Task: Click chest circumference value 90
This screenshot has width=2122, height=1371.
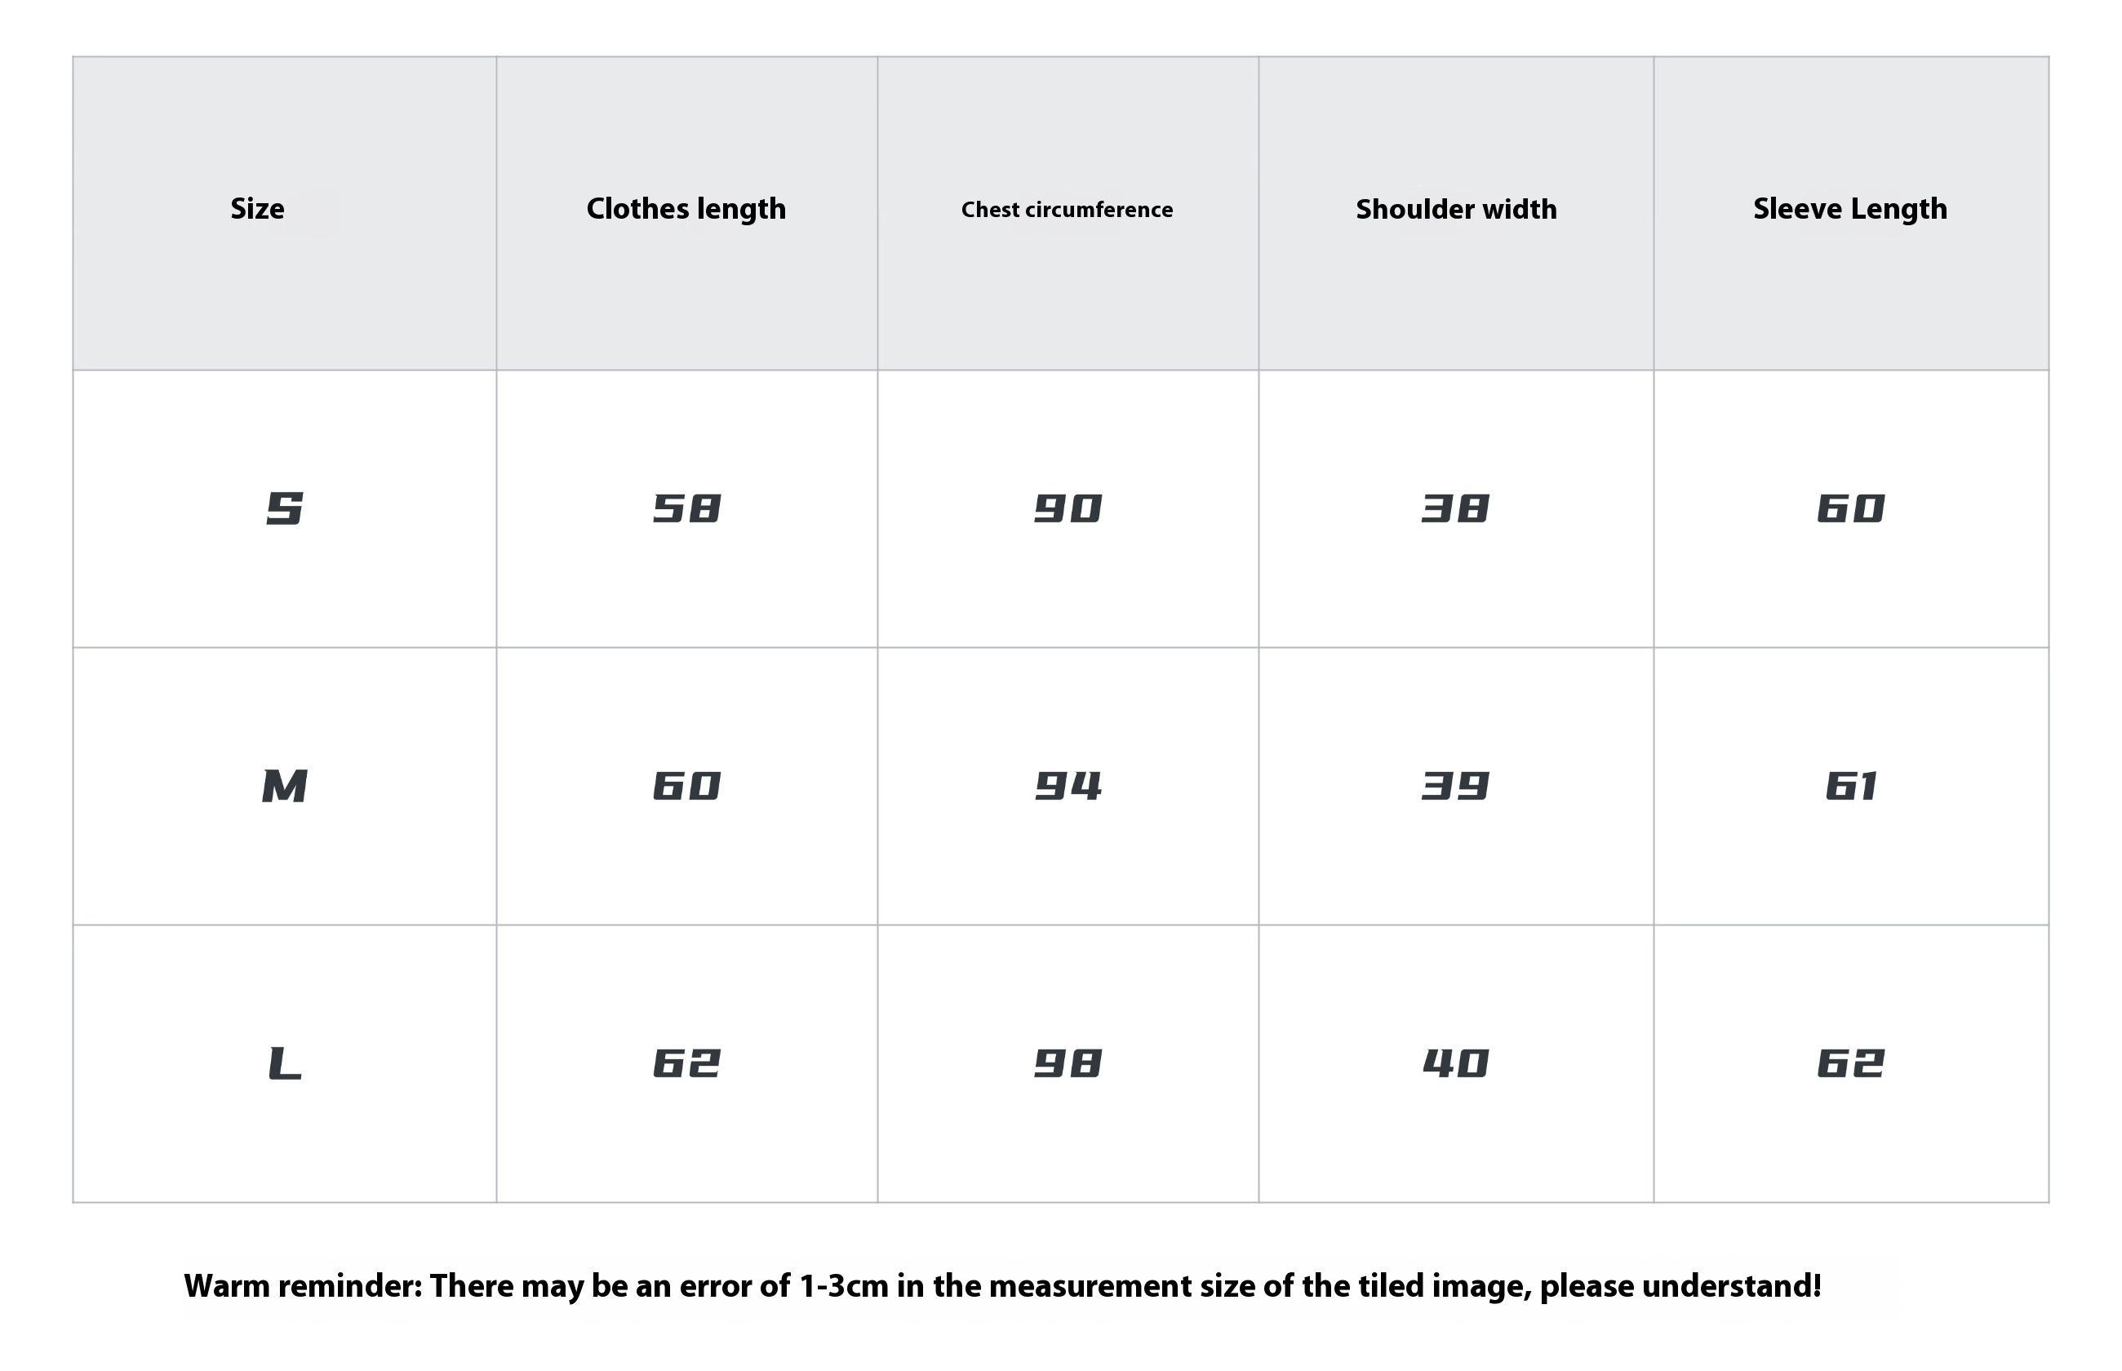Action: click(1068, 508)
